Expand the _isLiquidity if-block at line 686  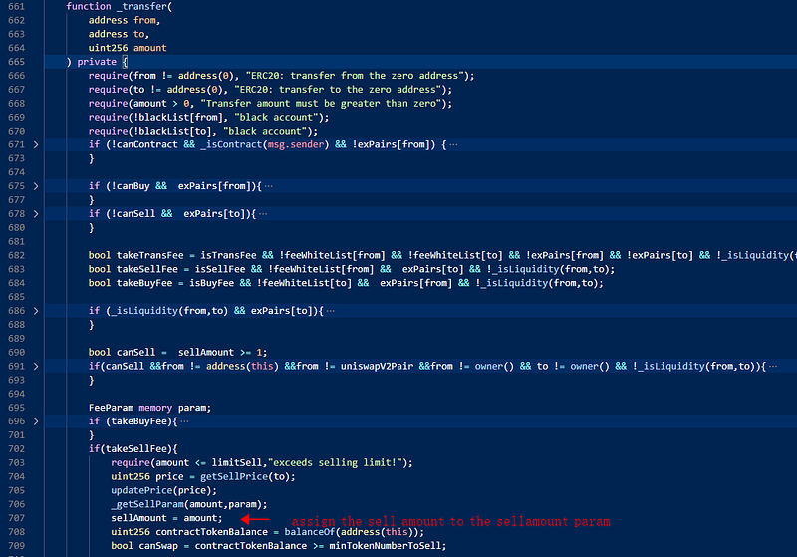point(37,311)
